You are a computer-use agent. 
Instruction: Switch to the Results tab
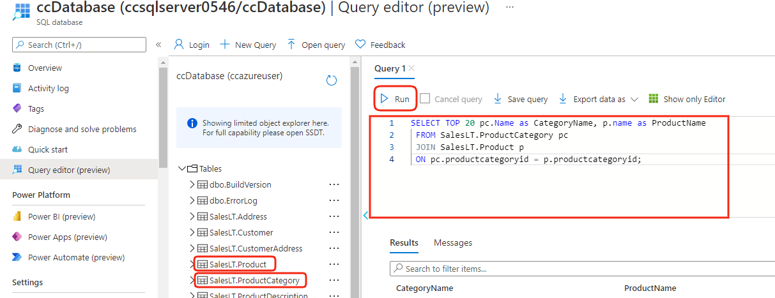coord(404,242)
